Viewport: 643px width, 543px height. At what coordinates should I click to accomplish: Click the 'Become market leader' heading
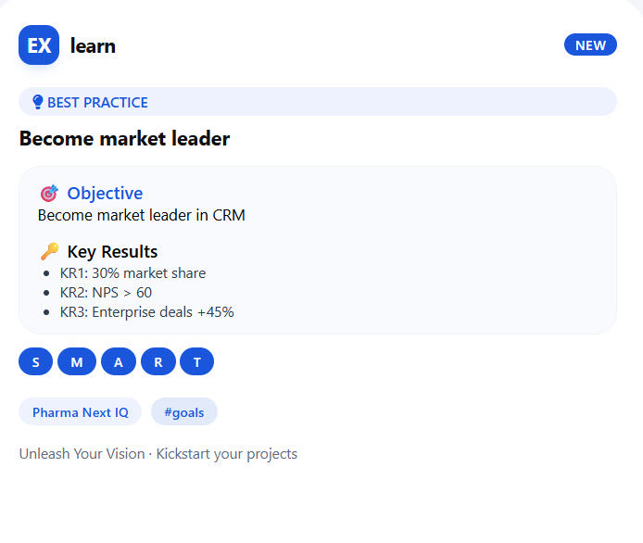pos(125,139)
